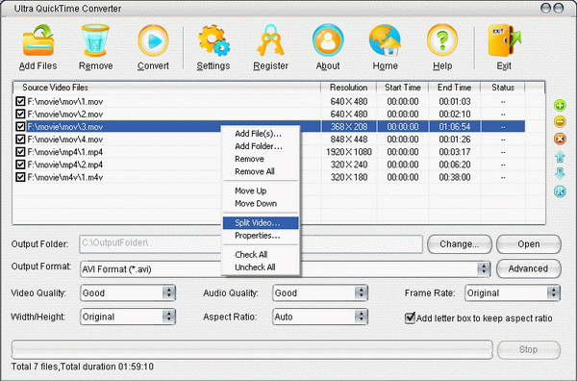This screenshot has height=381, width=577.
Task: Toggle checkbox for F:\movie\mov\4.mov
Action: point(20,140)
